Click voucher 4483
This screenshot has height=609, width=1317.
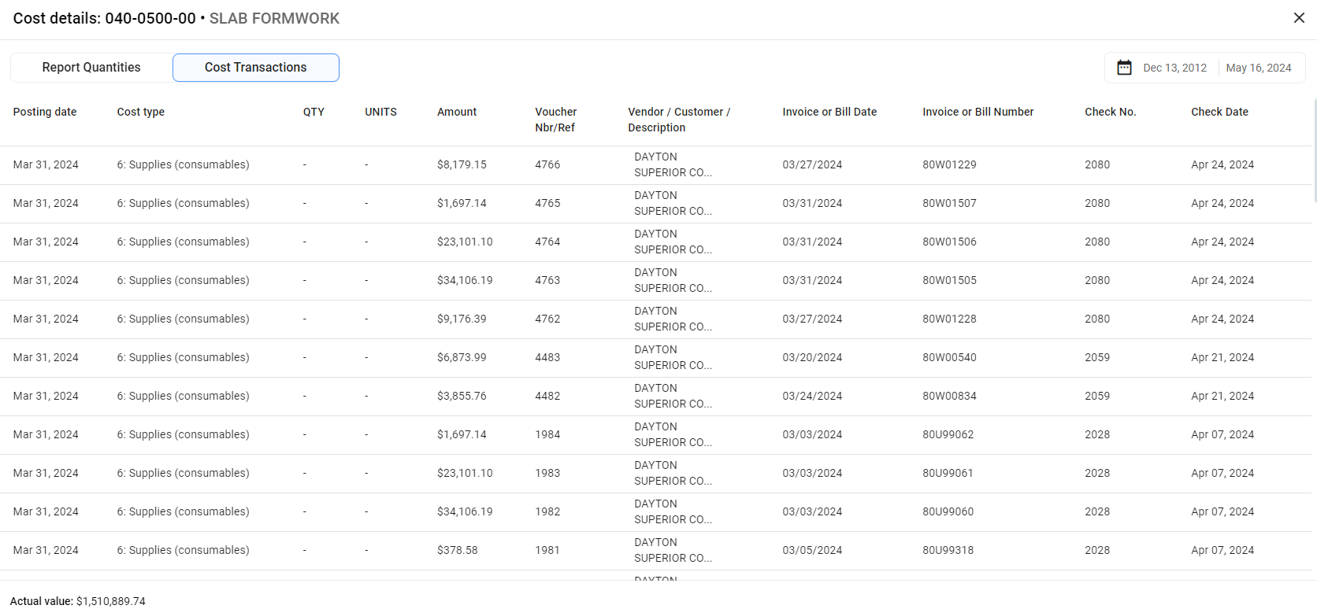[x=547, y=357]
